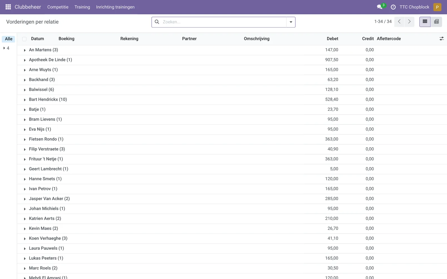Open the apps grid menu icon
Viewport: 447px width, 279px height.
tap(8, 7)
